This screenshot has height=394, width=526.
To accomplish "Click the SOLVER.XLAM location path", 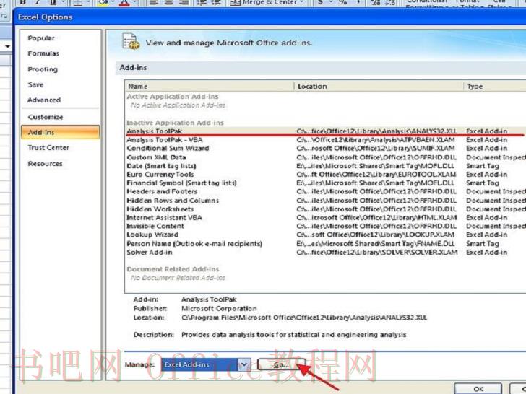I will 376,253.
